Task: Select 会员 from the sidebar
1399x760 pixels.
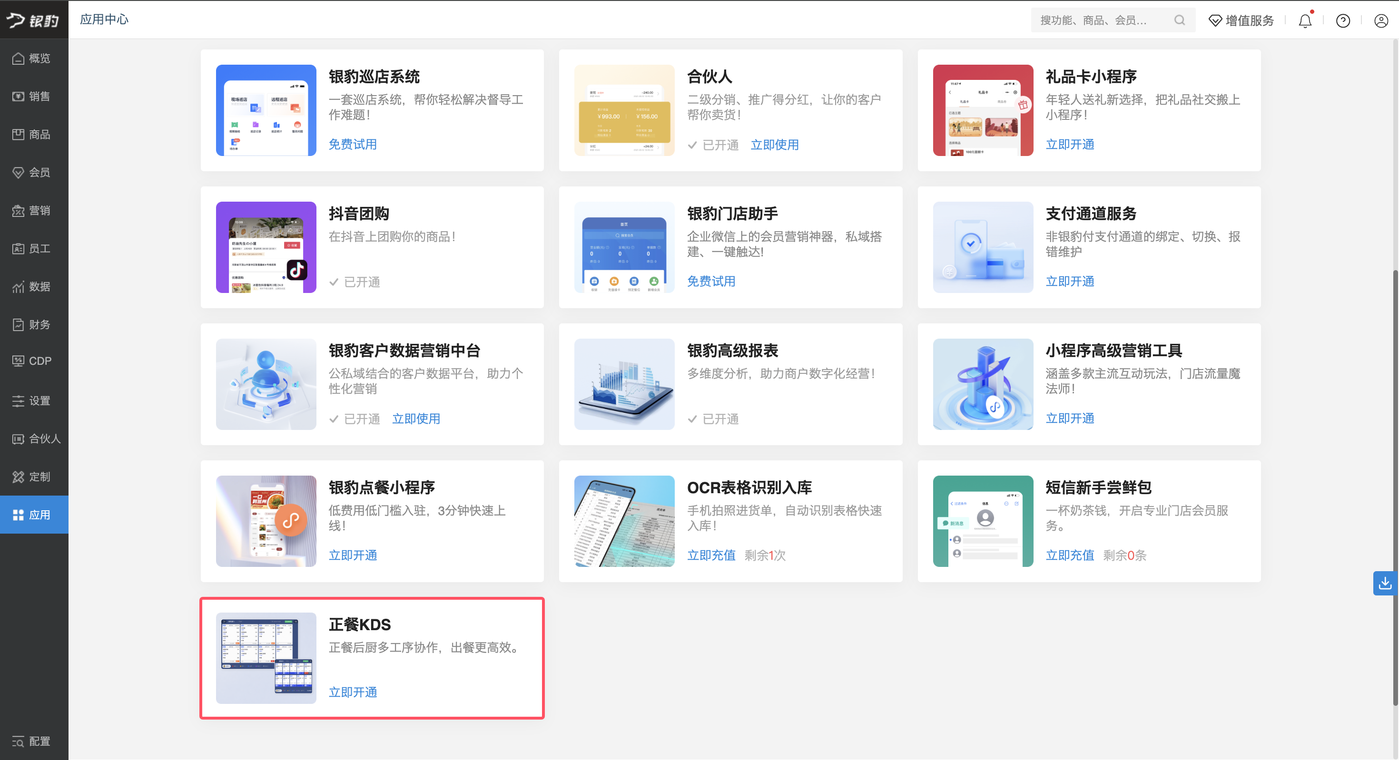Action: point(34,172)
